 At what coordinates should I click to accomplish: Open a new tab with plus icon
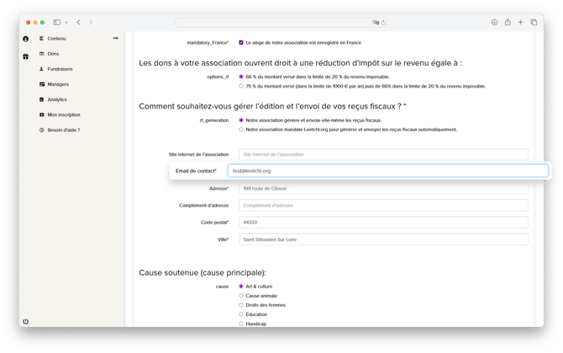pos(520,22)
